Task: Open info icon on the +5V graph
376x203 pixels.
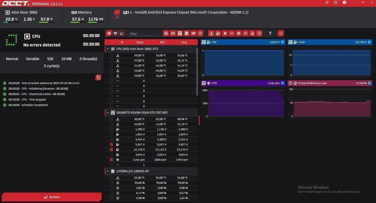Action: click(x=282, y=42)
